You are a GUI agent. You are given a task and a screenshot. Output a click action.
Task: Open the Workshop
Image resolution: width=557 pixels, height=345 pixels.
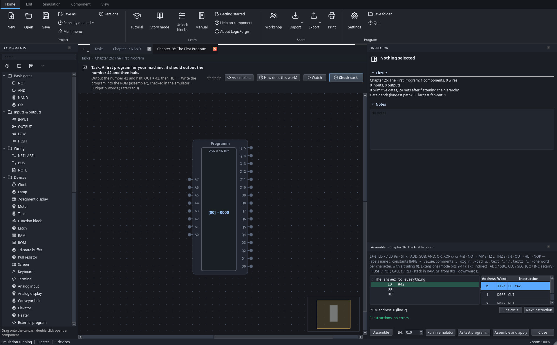point(273,20)
